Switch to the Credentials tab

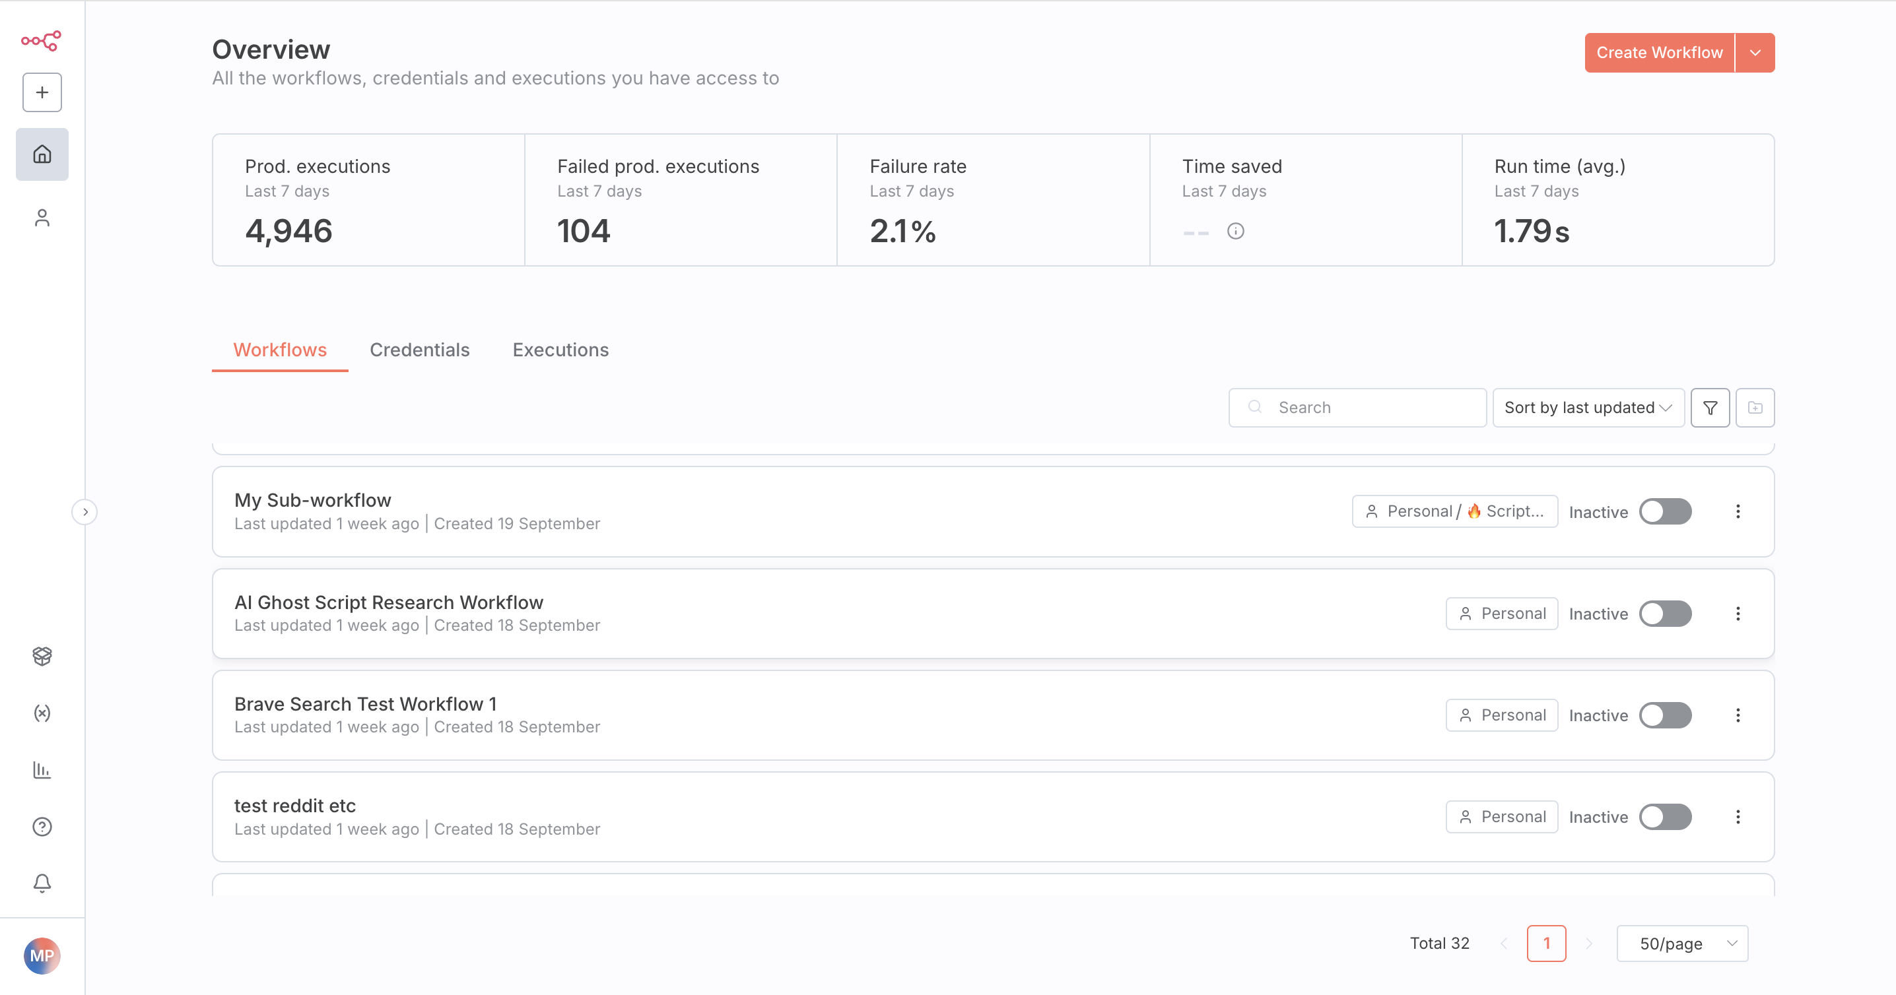(419, 350)
